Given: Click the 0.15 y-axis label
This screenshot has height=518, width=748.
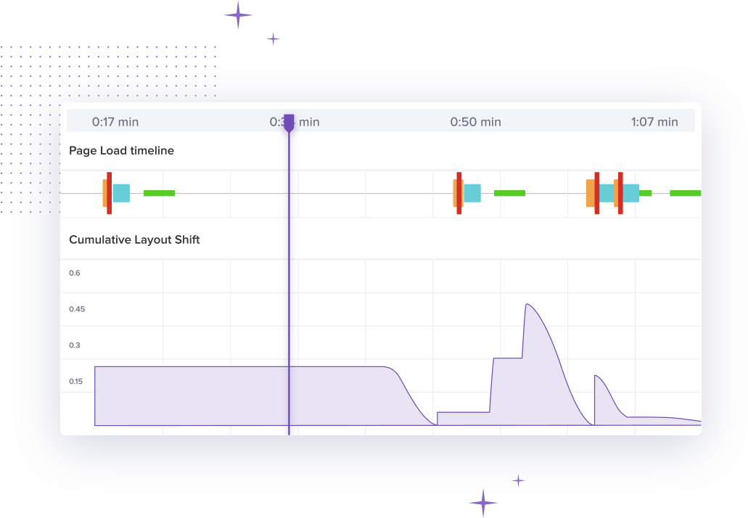Looking at the screenshot, I should (x=77, y=382).
